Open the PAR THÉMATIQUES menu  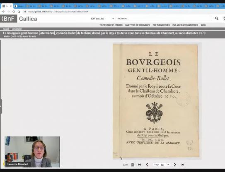161,25
